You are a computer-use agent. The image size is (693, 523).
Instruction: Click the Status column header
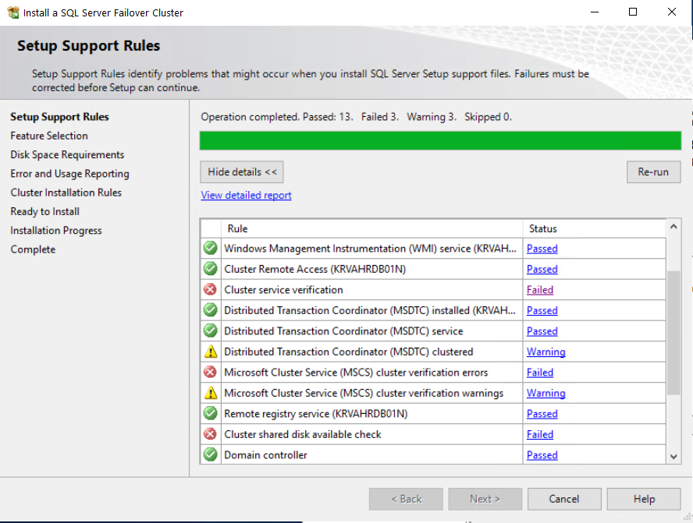point(595,228)
